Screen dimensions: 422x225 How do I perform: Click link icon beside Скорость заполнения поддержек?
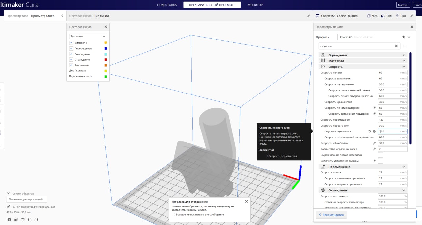pyautogui.click(x=374, y=114)
